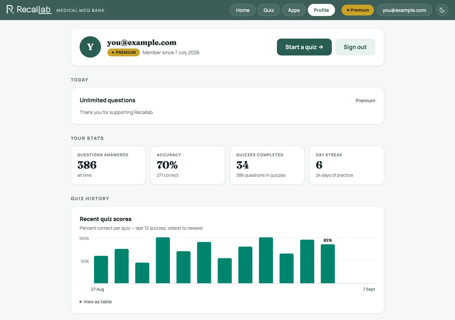Viewport: 455px width, 320px height.
Task: Click the 'all time' caption under 386
Action: (x=84, y=175)
